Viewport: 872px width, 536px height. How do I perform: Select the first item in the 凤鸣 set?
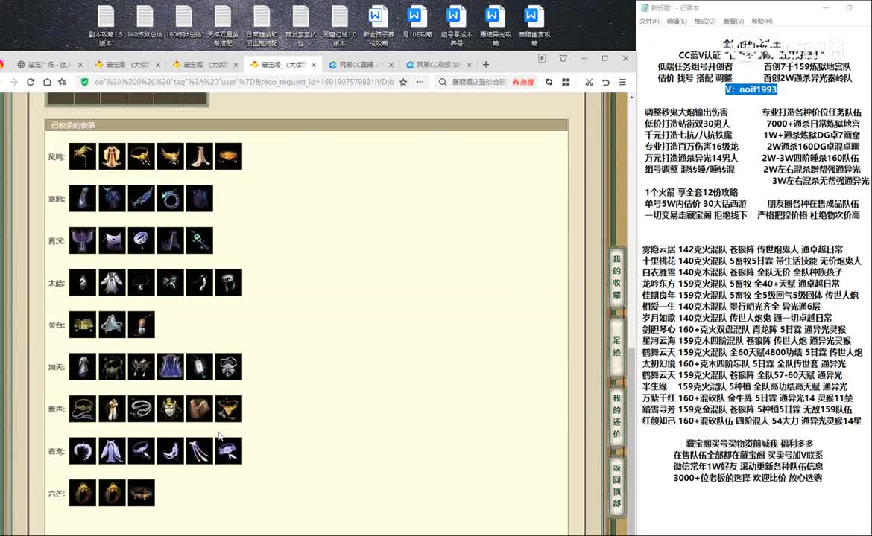point(83,156)
